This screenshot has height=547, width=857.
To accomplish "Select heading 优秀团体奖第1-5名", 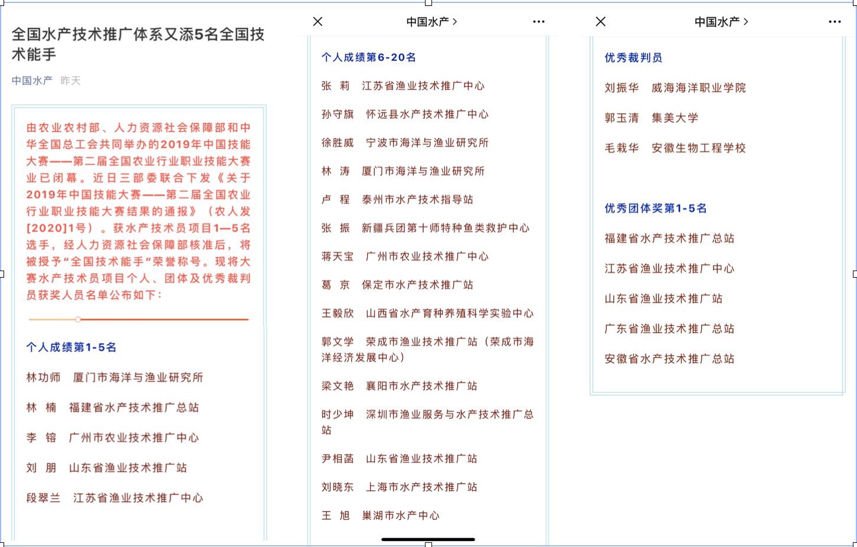I will pos(656,209).
